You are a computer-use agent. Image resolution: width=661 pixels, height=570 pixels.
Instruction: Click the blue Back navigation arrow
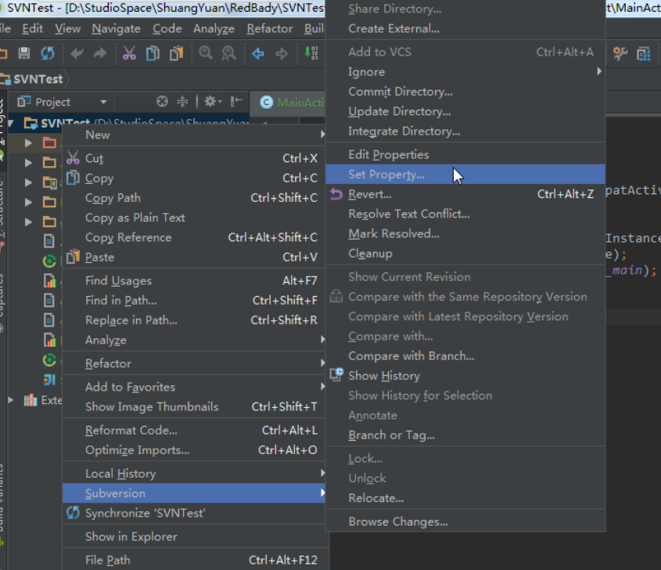(x=258, y=53)
